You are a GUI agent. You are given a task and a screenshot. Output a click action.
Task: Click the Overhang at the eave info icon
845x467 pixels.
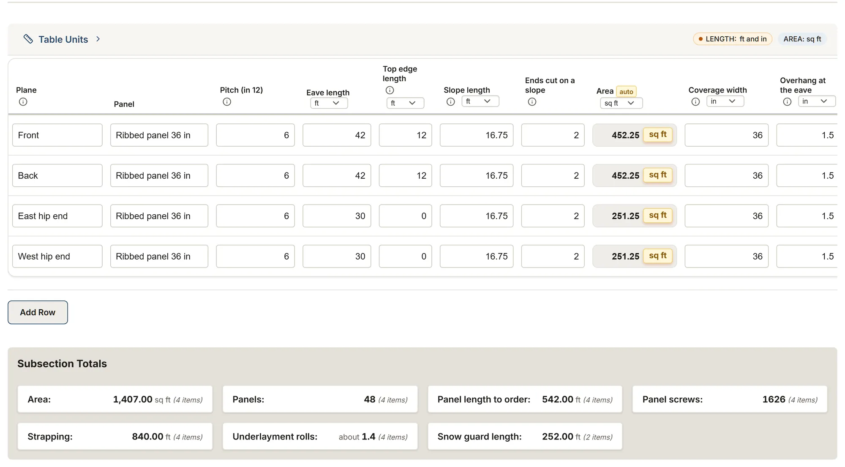(x=787, y=102)
